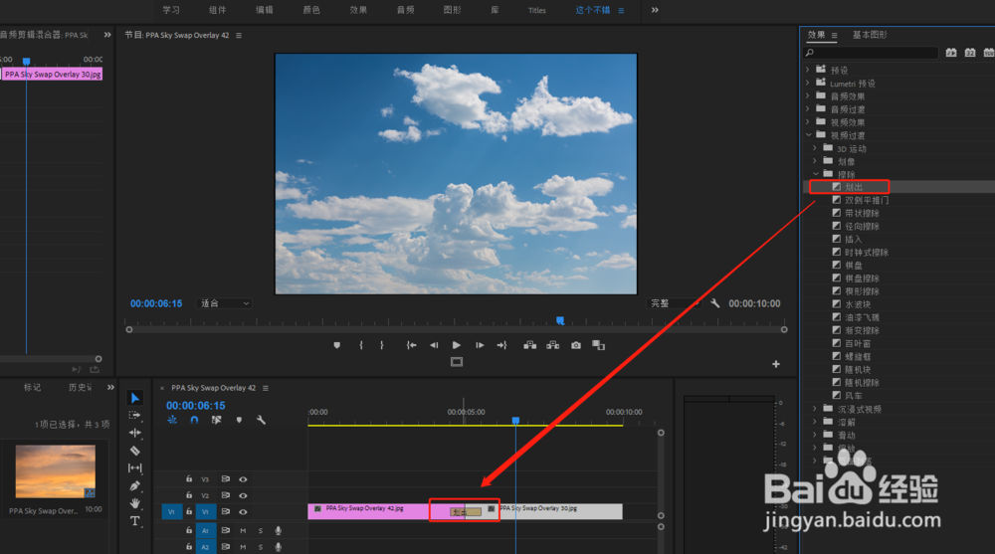Expand the 3D 运动 folder
The height and width of the screenshot is (554, 995).
(x=816, y=148)
